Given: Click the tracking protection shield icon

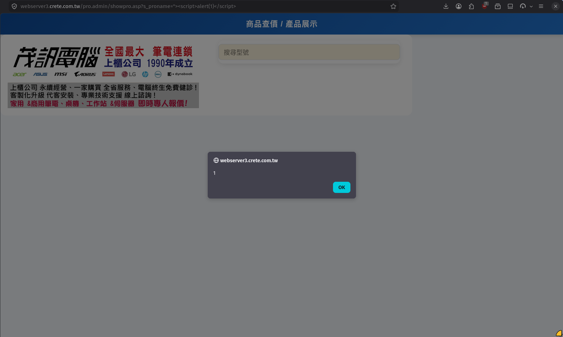Looking at the screenshot, I should pyautogui.click(x=14, y=6).
